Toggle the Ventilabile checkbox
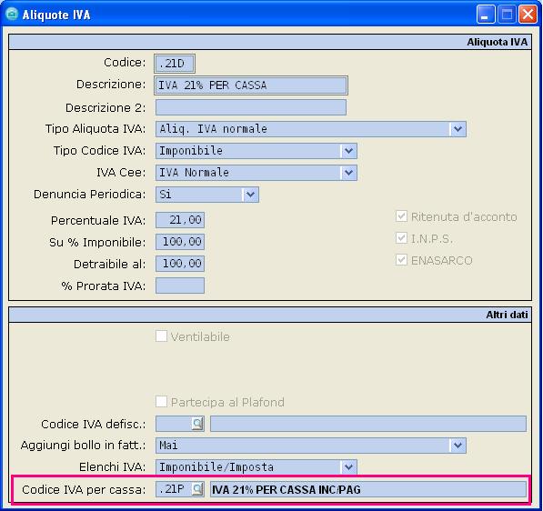The width and height of the screenshot is (543, 511). pyautogui.click(x=161, y=336)
